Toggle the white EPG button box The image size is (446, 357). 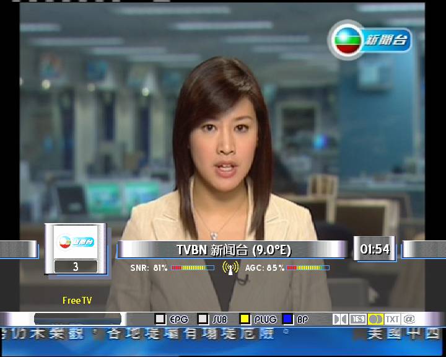click(x=160, y=319)
